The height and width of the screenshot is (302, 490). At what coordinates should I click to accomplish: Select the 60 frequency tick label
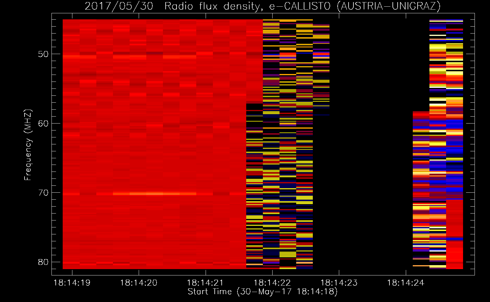coord(43,123)
